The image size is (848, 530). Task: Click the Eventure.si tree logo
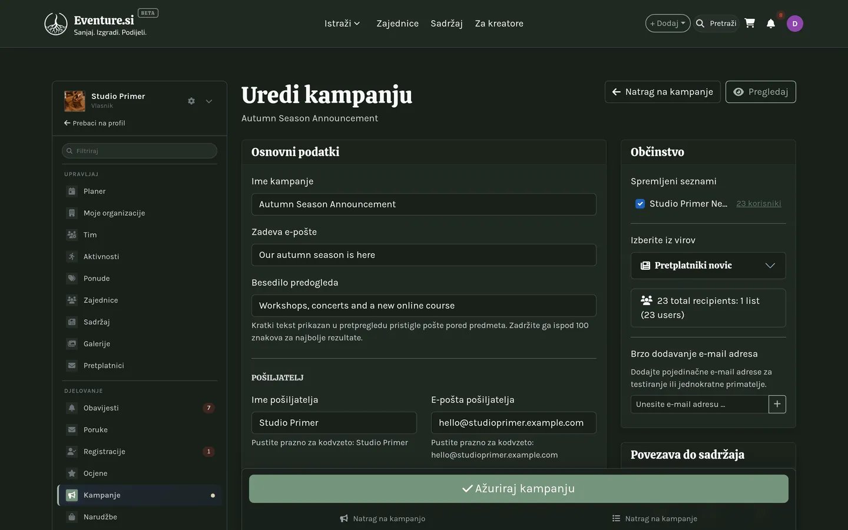click(x=56, y=24)
